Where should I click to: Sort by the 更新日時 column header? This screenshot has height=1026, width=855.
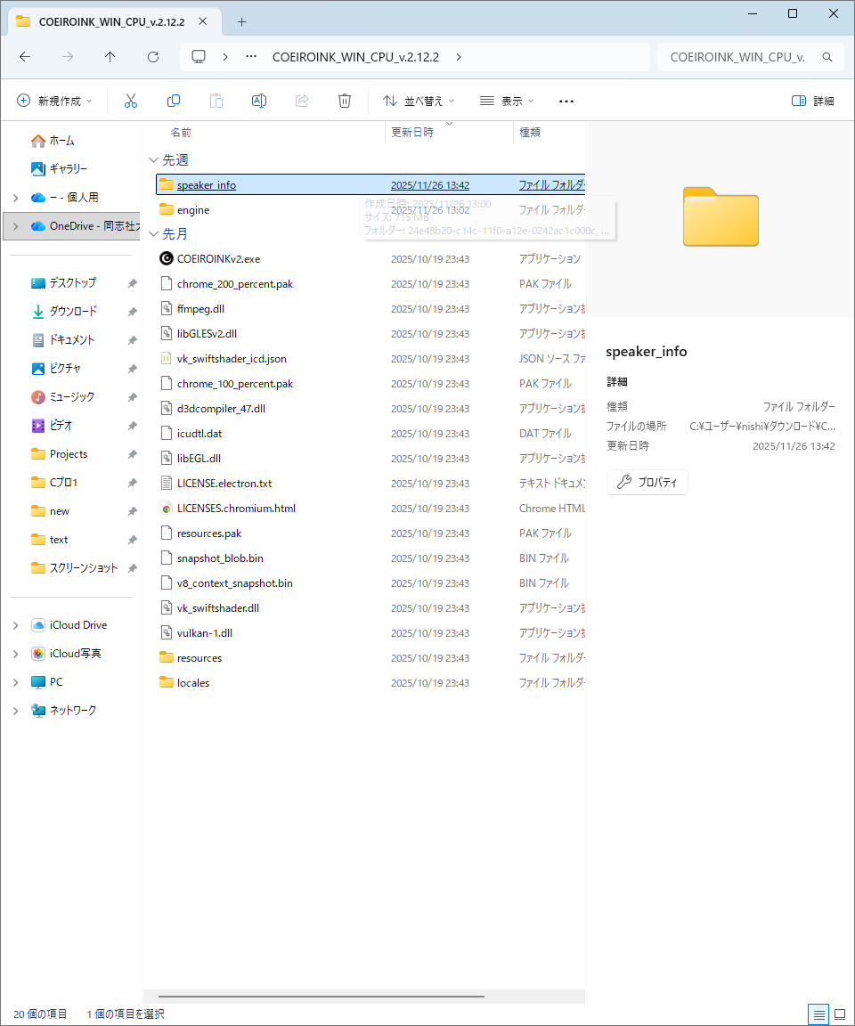coord(412,132)
